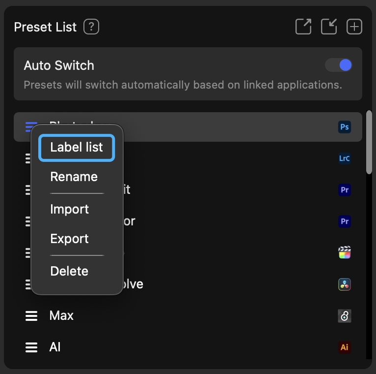Choose Rename from context menu
Image resolution: width=376 pixels, height=374 pixels.
tap(74, 177)
